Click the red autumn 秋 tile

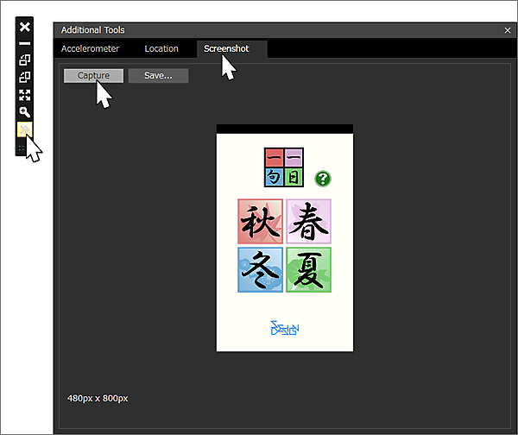pos(261,221)
